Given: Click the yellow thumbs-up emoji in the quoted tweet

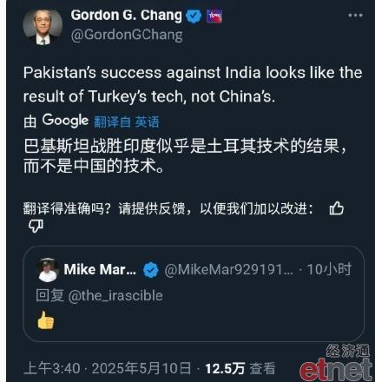Looking at the screenshot, I should (46, 320).
